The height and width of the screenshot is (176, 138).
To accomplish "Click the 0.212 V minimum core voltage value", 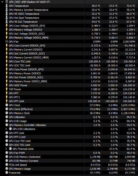I will (x=113, y=26).
